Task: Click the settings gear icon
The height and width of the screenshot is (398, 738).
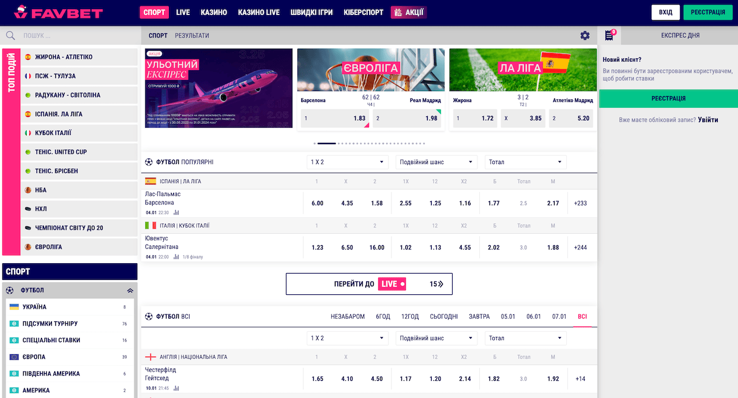Action: tap(585, 36)
